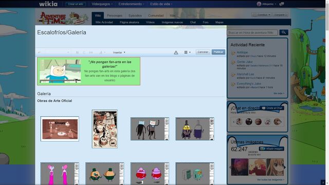
Task: Open the Gente Jake activity link
Action: point(245,62)
